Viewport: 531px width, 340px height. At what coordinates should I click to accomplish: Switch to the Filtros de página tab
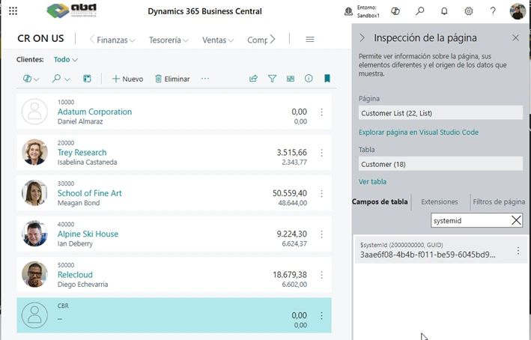(499, 202)
